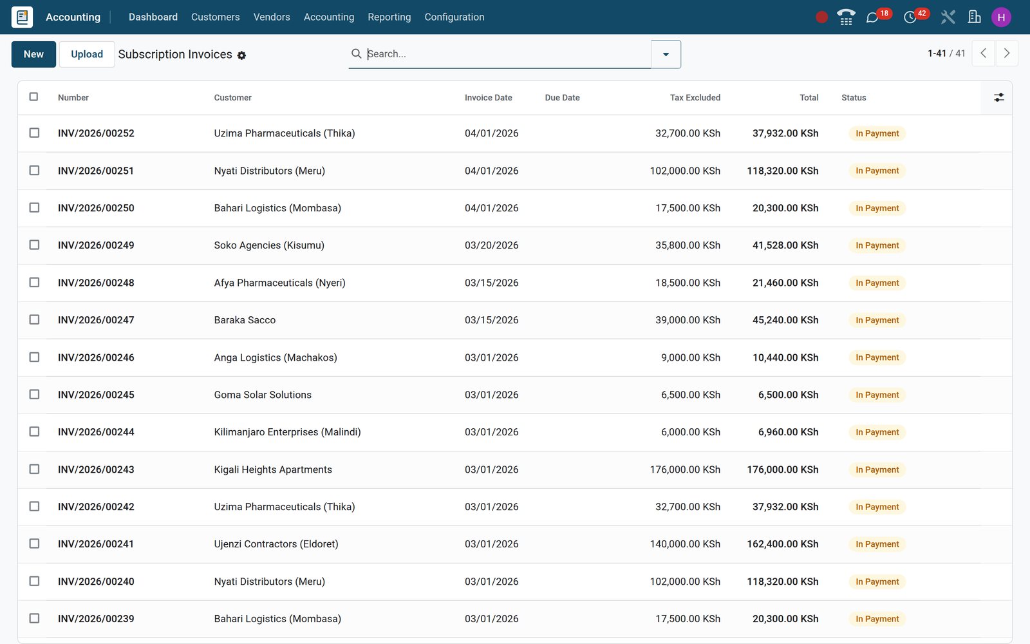Open the Configuration menu
The image size is (1030, 644).
pyautogui.click(x=454, y=17)
